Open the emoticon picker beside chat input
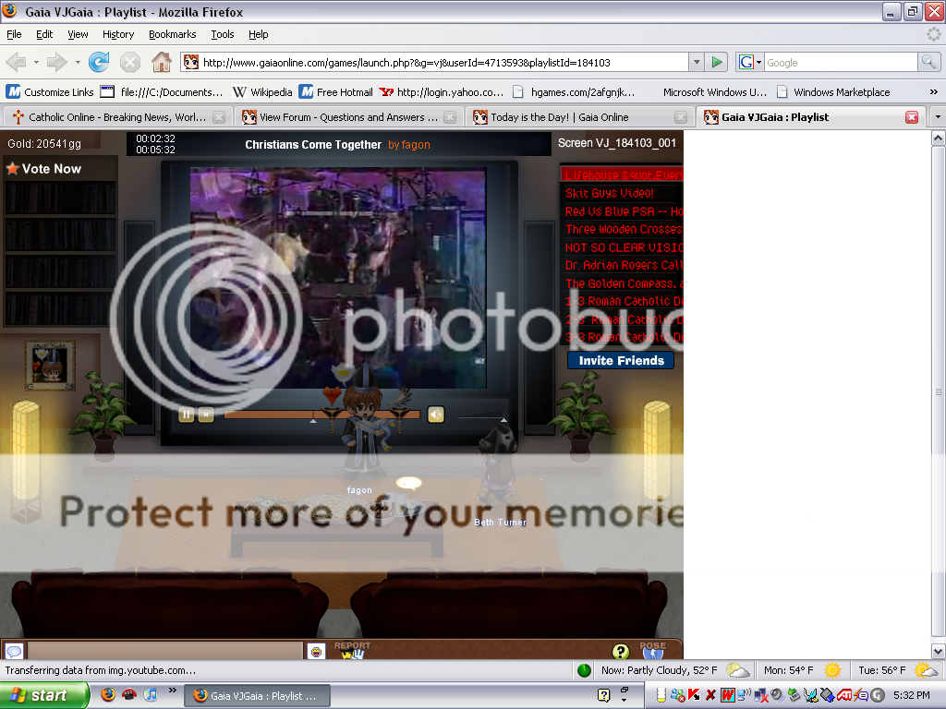946x709 pixels. [316, 652]
